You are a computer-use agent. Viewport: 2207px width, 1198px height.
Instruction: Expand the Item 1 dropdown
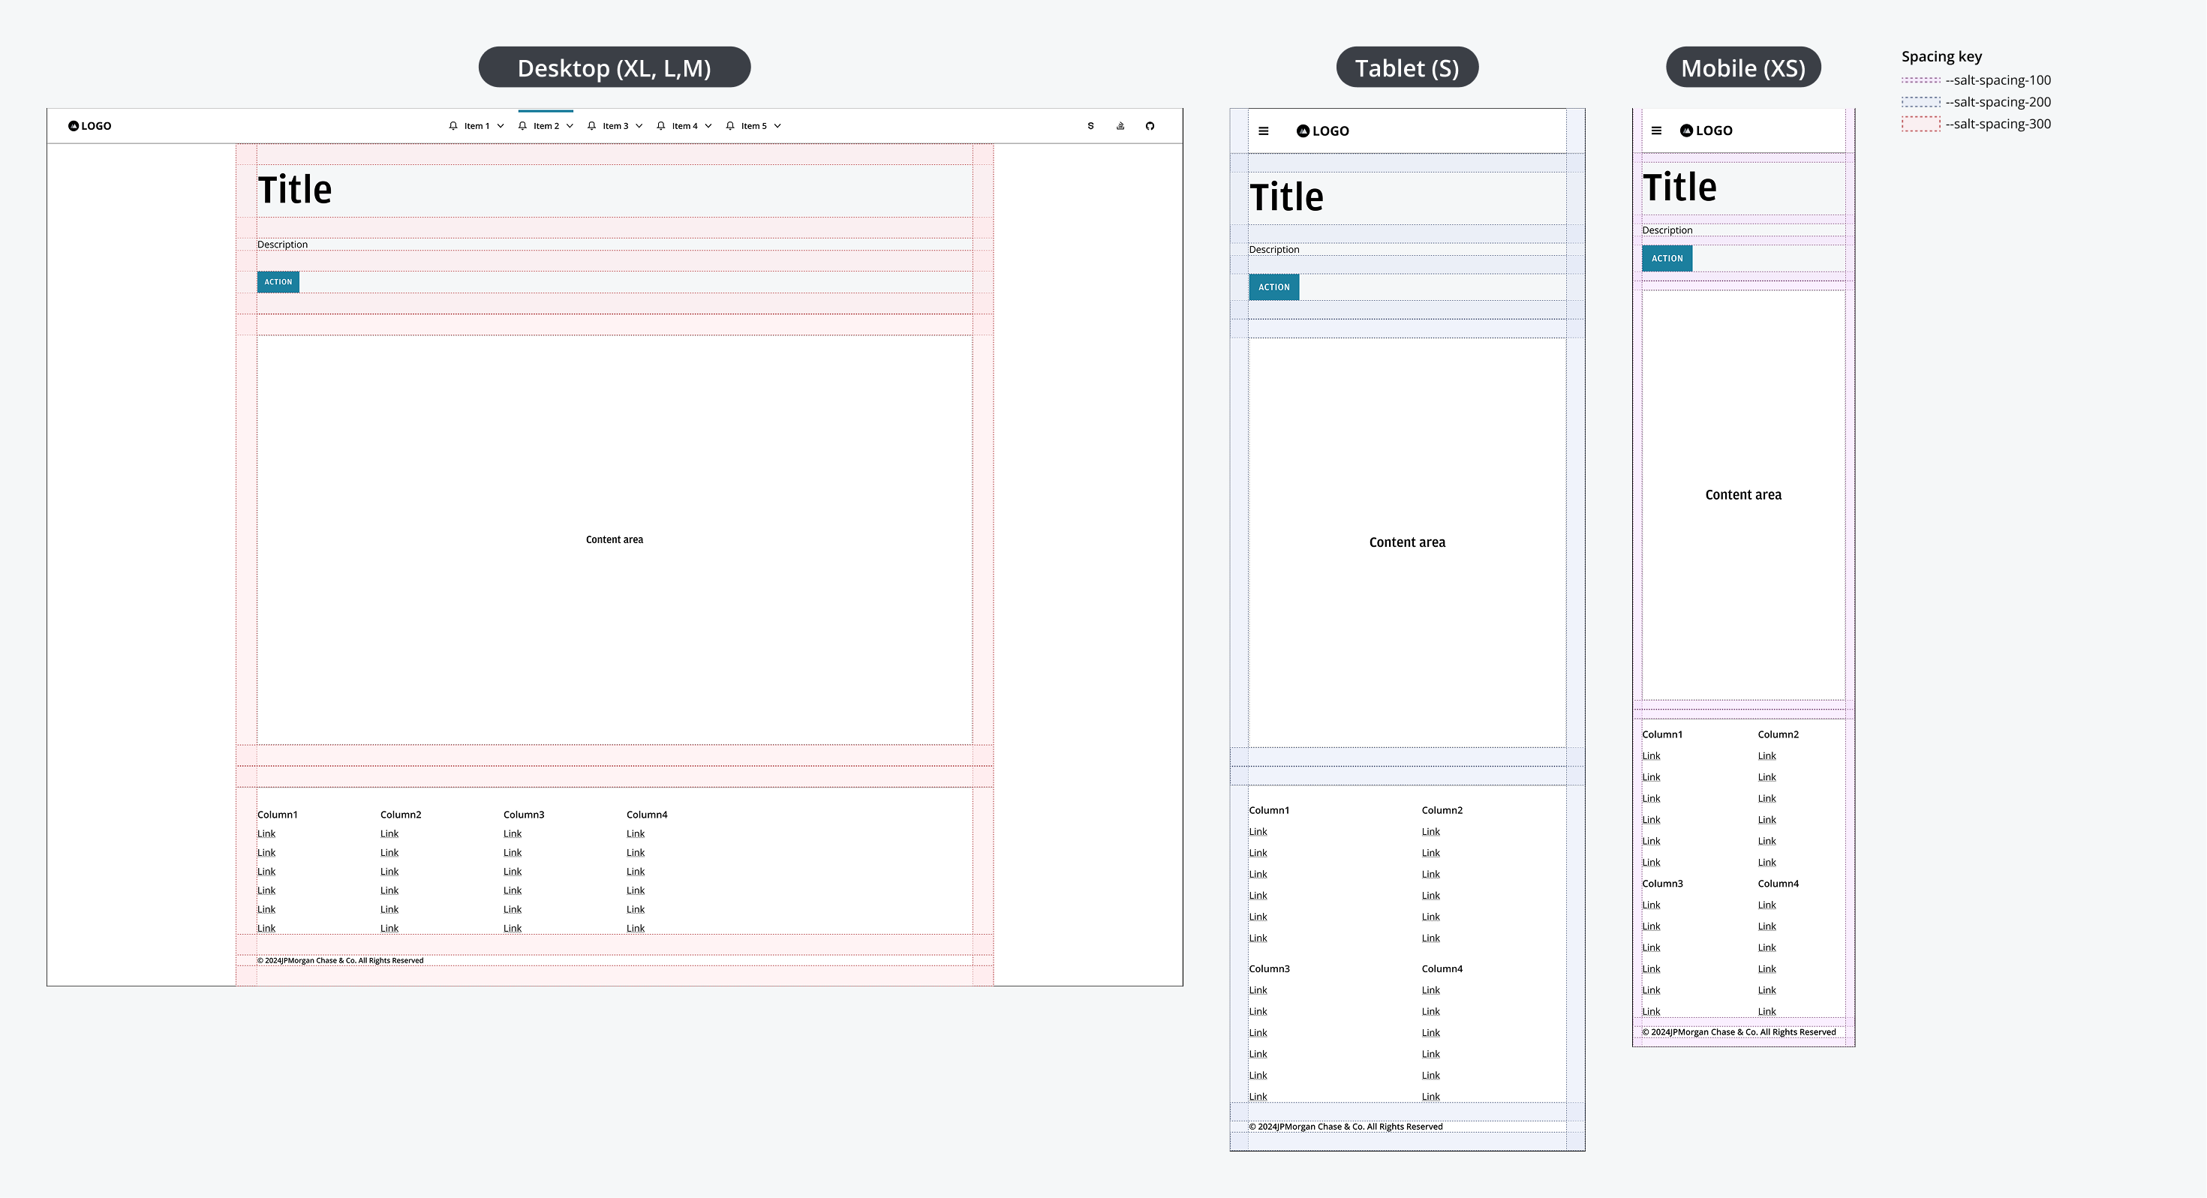[x=501, y=125]
